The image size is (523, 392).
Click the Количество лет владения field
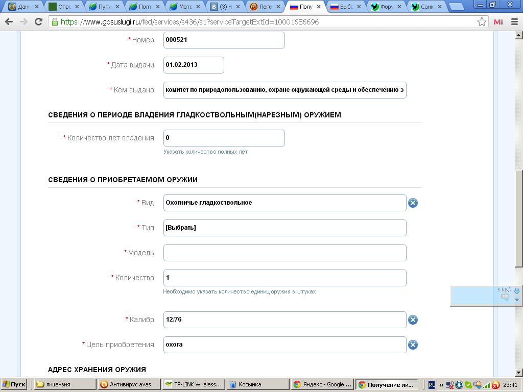point(224,138)
